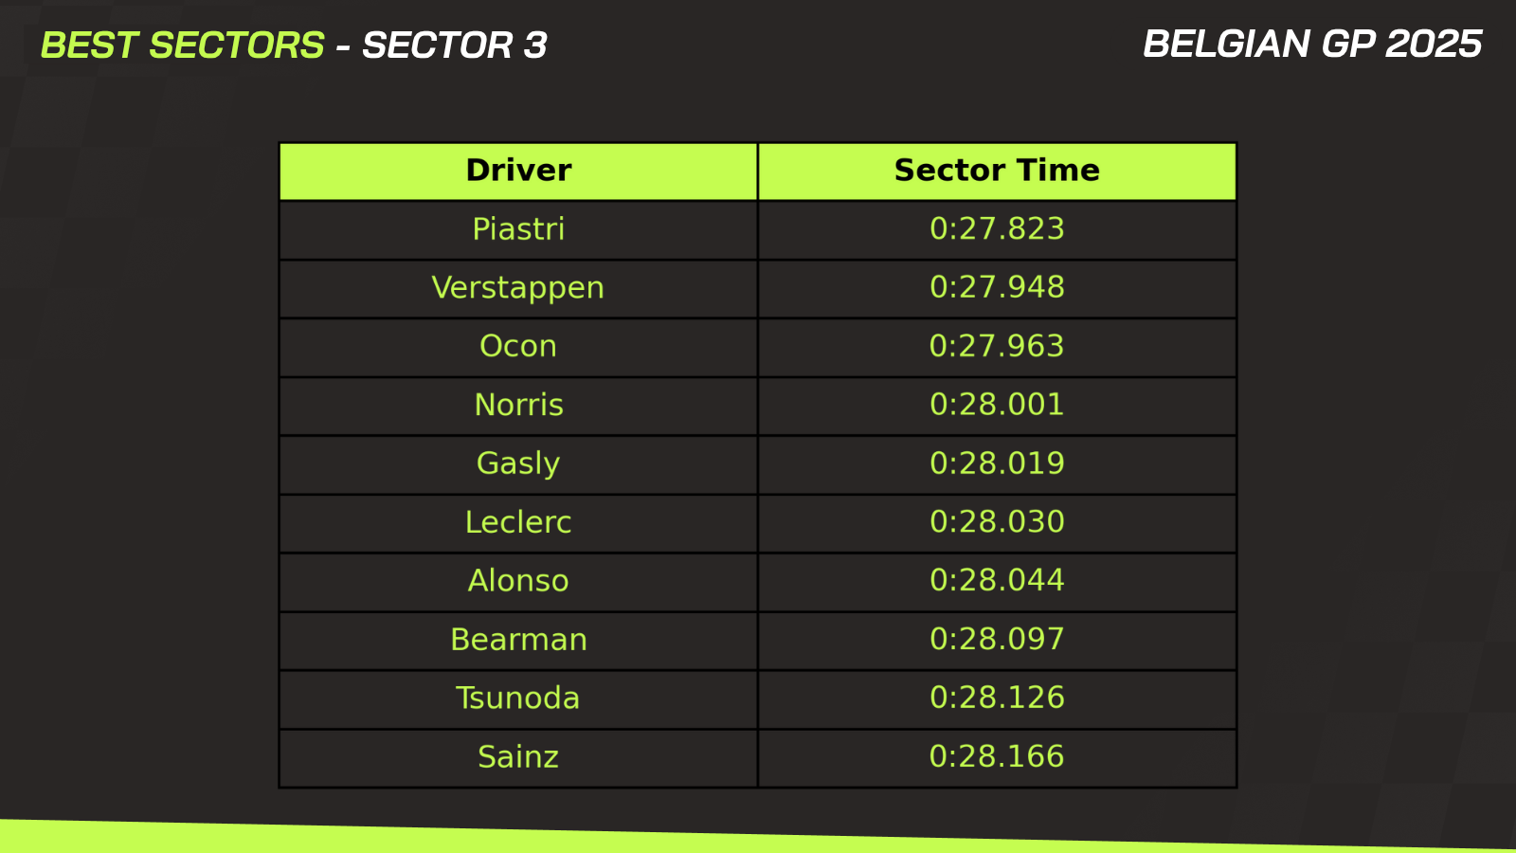Click on Alonso's name

[x=518, y=581]
